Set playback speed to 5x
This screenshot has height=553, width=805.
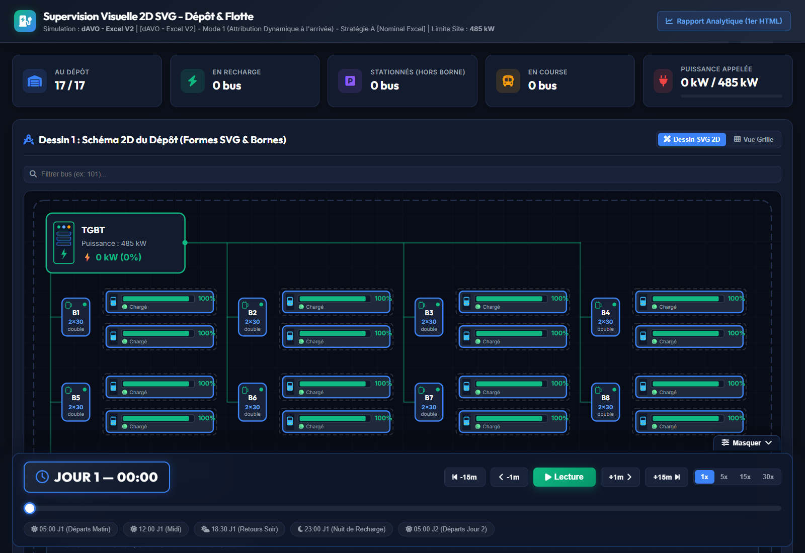click(724, 477)
